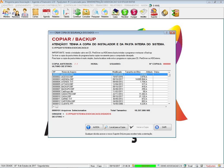
Task: Open the RELATÓRIOS menu
Action: (x=116, y=5)
